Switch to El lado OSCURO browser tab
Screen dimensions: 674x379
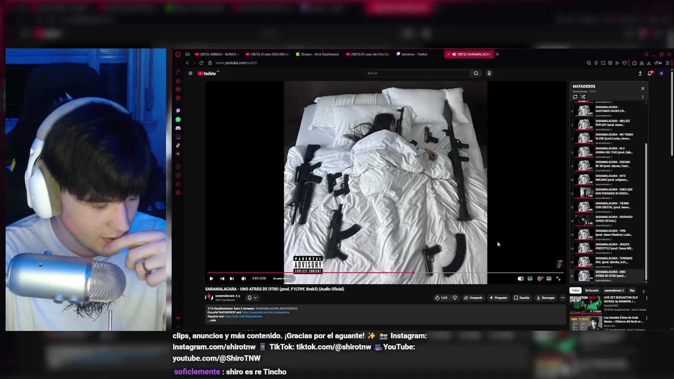267,54
